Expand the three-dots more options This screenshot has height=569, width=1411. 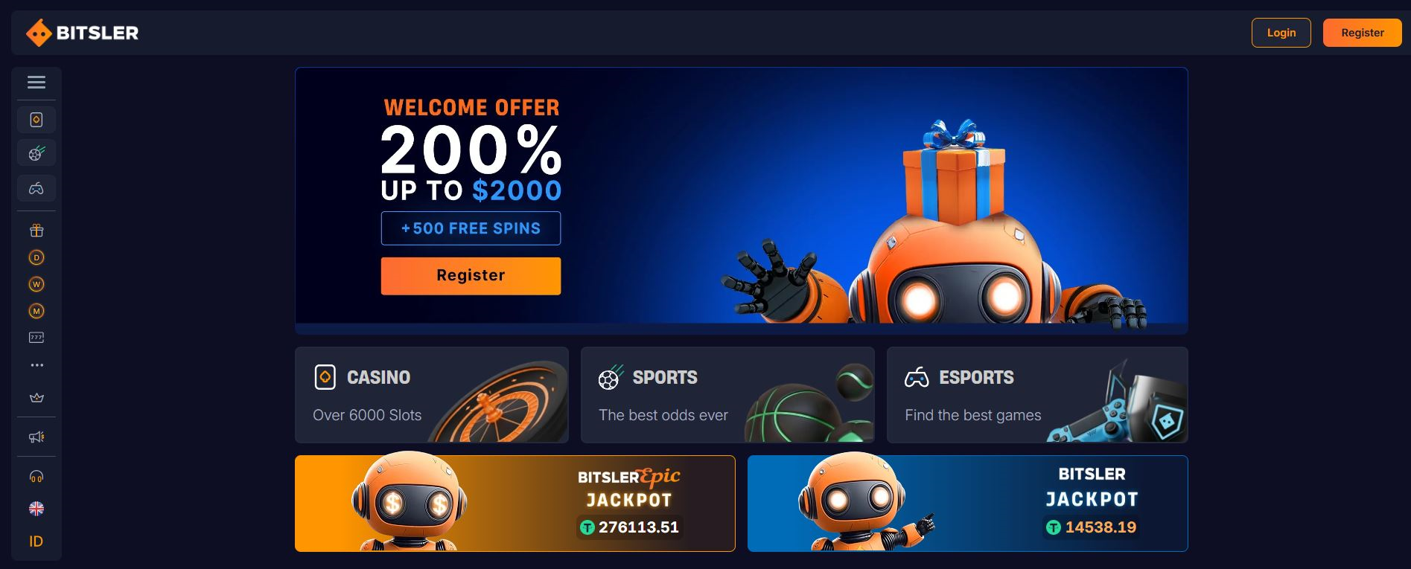pos(36,365)
